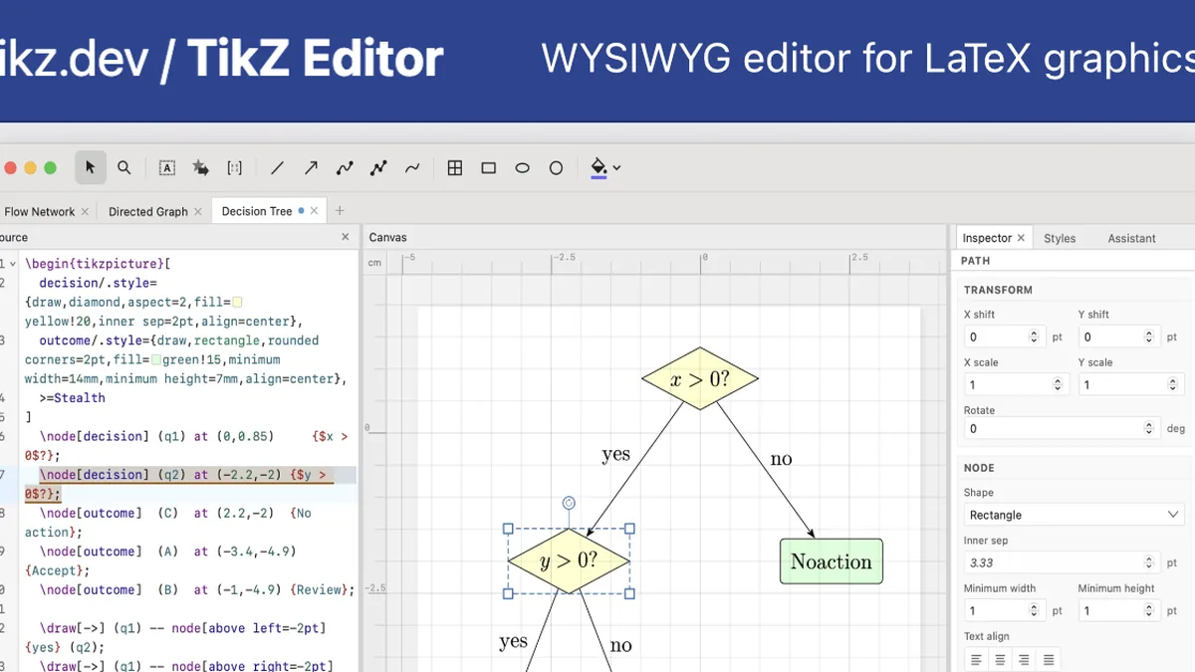
Task: Select the Decision Tree tab
Action: click(257, 211)
